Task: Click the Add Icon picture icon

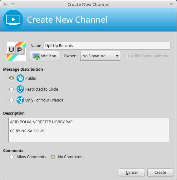Action: pos(36,56)
